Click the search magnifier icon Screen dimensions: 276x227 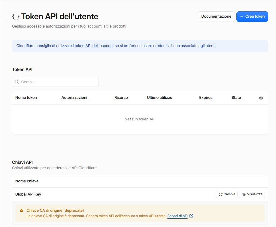click(17, 82)
